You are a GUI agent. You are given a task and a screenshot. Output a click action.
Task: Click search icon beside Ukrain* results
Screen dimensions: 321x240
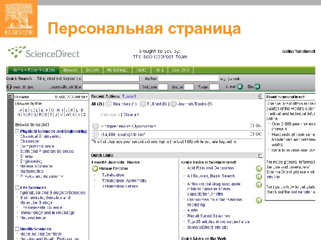[x=95, y=135]
